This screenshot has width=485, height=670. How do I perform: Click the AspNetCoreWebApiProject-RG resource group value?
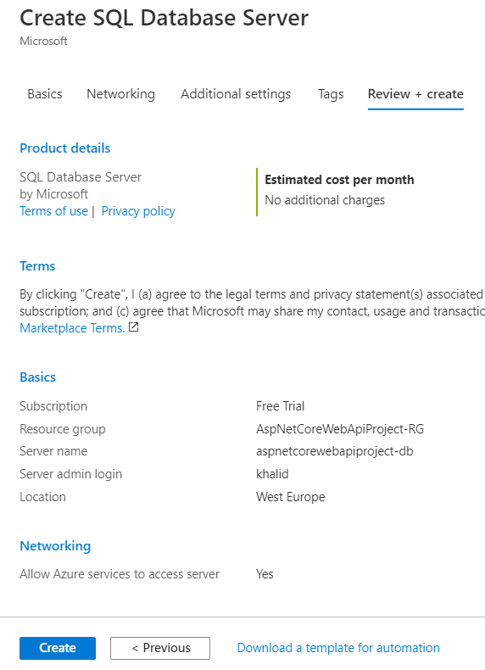point(340,429)
